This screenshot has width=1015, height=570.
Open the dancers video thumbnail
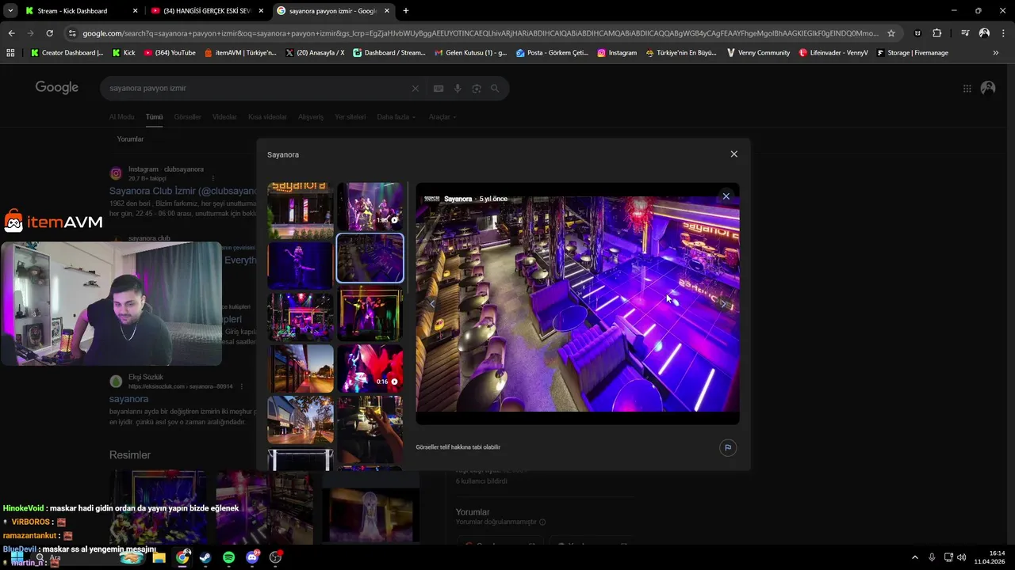[x=370, y=206]
